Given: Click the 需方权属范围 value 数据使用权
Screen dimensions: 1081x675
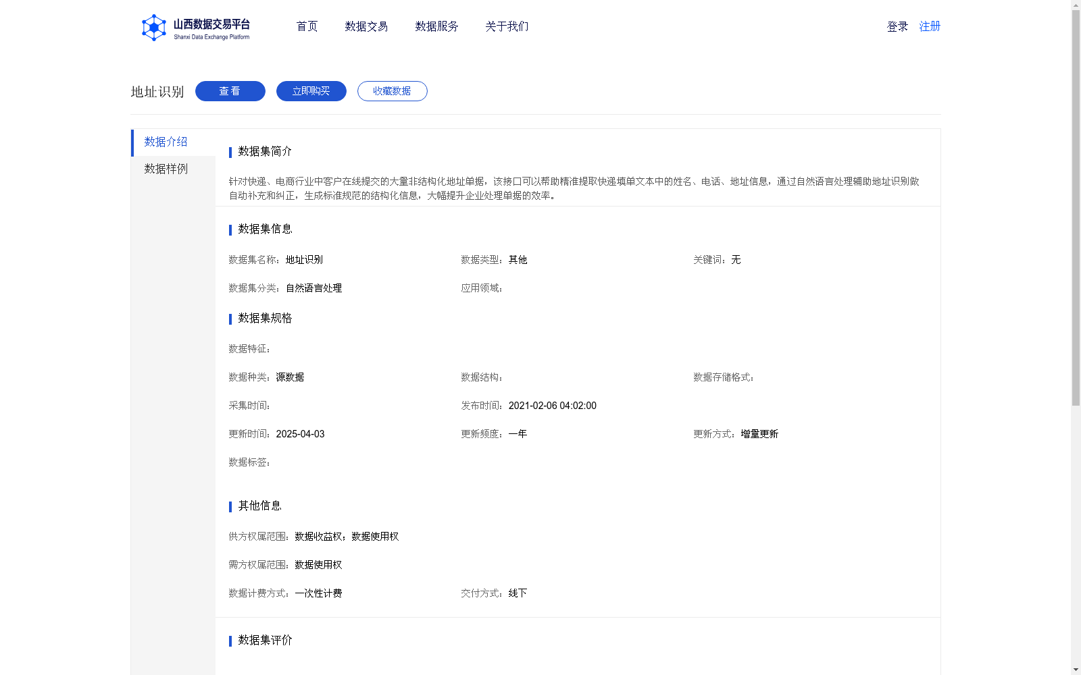Looking at the screenshot, I should point(318,565).
